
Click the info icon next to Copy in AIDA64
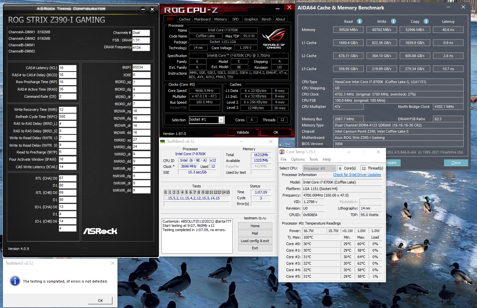pyautogui.click(x=426, y=21)
